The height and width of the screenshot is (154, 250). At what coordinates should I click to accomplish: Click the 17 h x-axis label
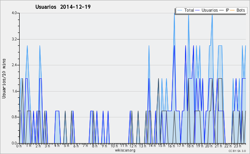point(180,146)
